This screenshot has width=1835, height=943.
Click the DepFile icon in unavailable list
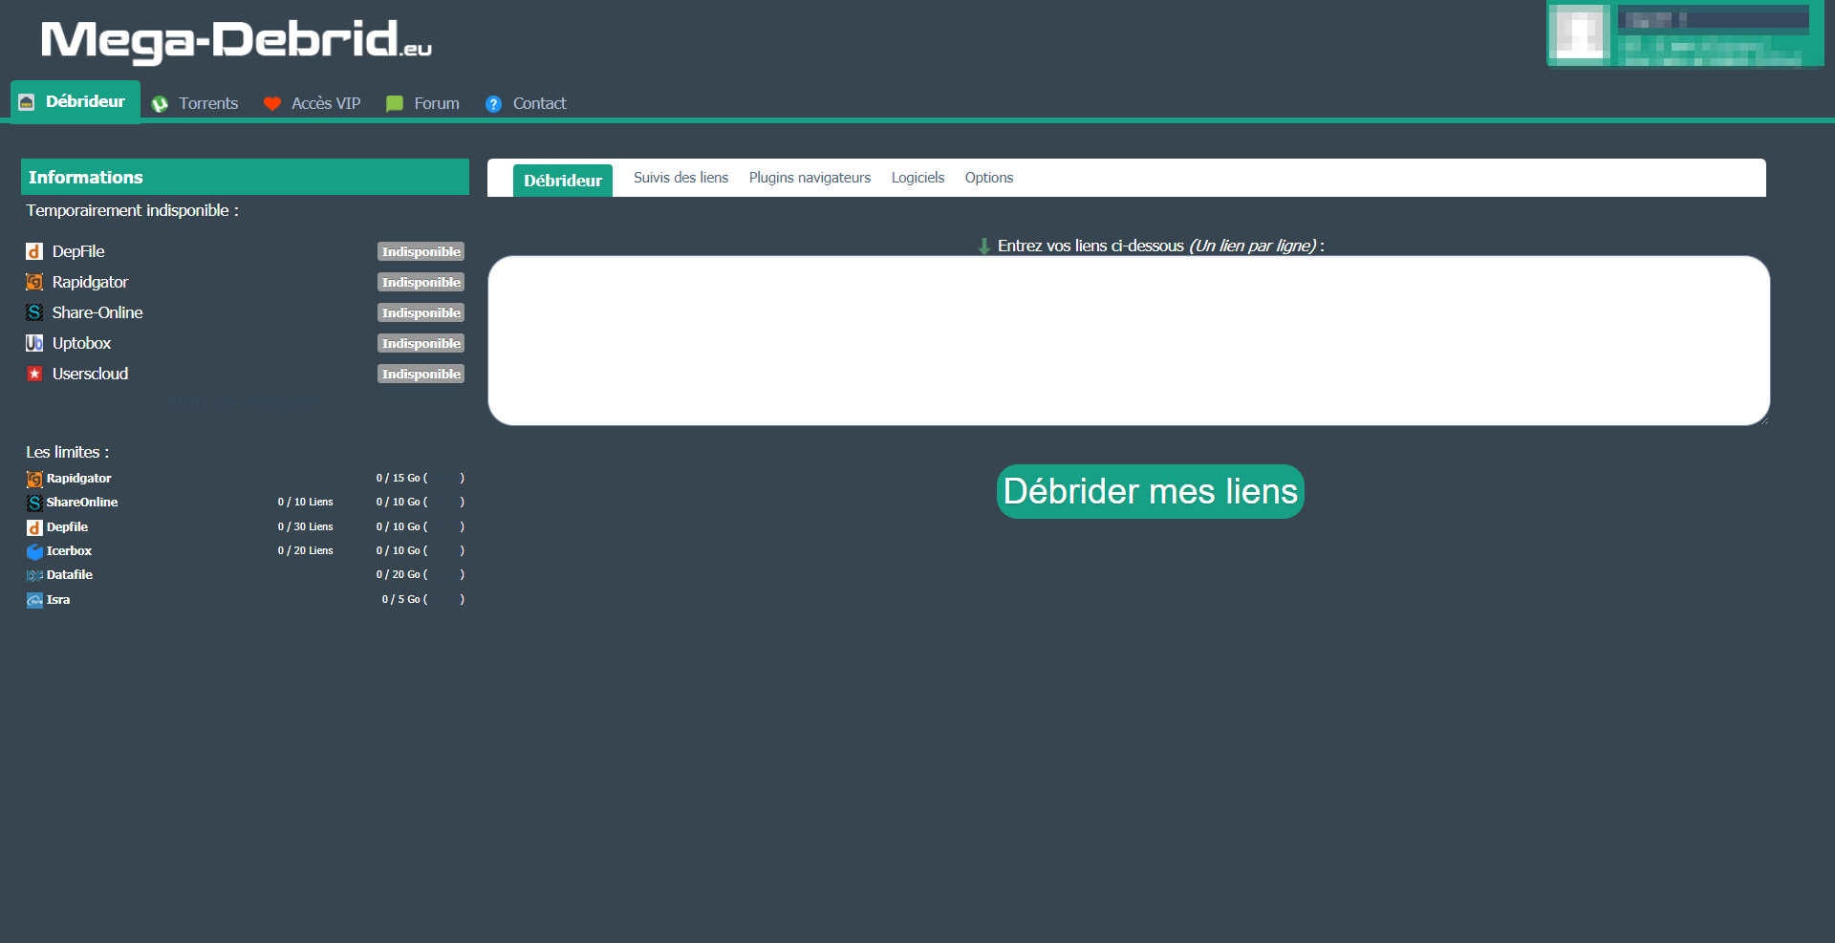click(34, 251)
